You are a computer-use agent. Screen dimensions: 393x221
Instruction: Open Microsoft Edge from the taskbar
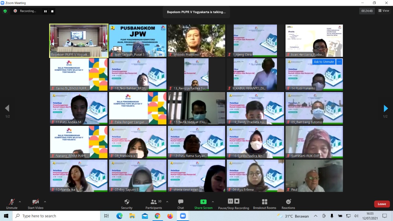[x=119, y=216]
